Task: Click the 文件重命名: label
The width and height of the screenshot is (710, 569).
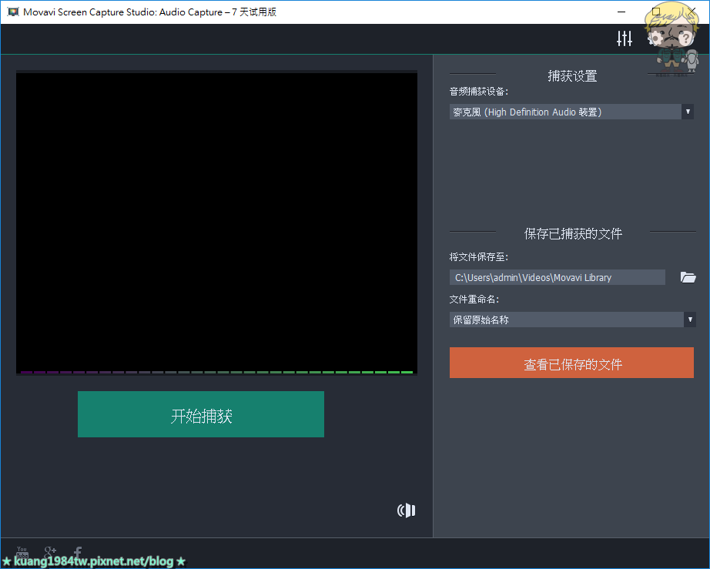Action: (474, 300)
